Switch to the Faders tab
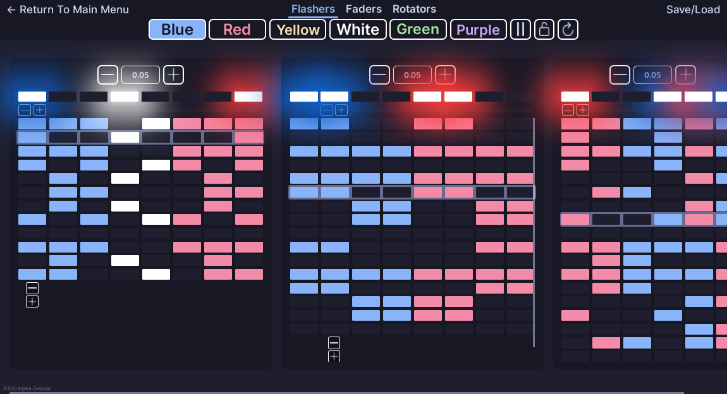Image resolution: width=727 pixels, height=394 pixels. (x=363, y=9)
